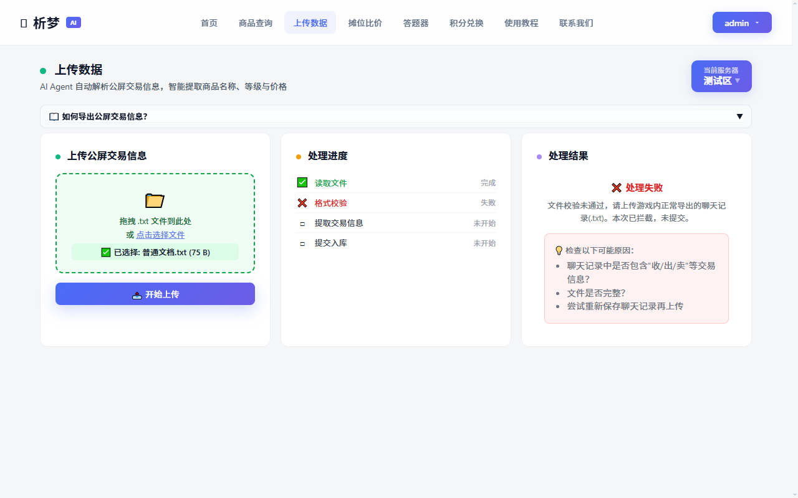Click the 点击选择文件 link

coord(160,235)
